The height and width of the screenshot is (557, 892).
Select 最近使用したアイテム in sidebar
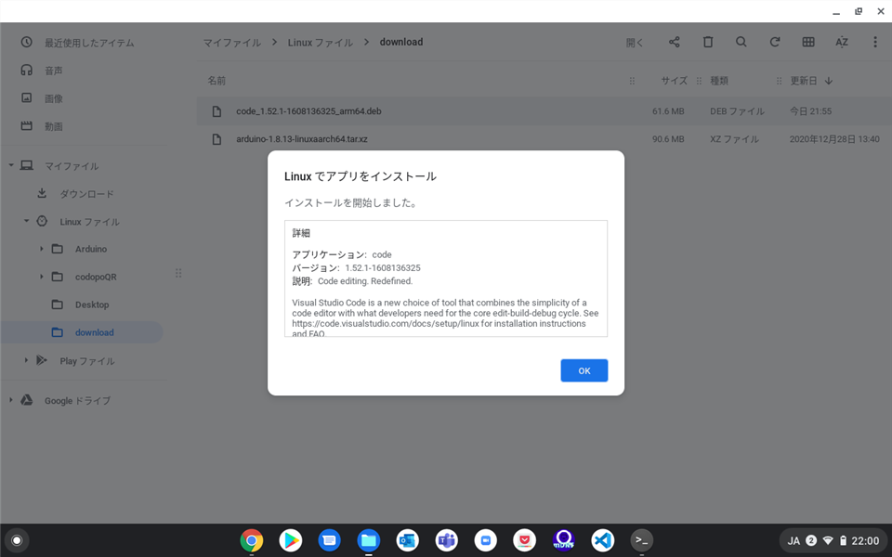click(x=89, y=43)
